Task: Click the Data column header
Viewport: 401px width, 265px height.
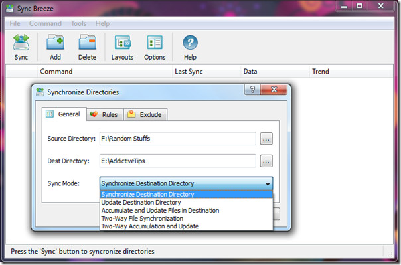Action: (x=275, y=71)
